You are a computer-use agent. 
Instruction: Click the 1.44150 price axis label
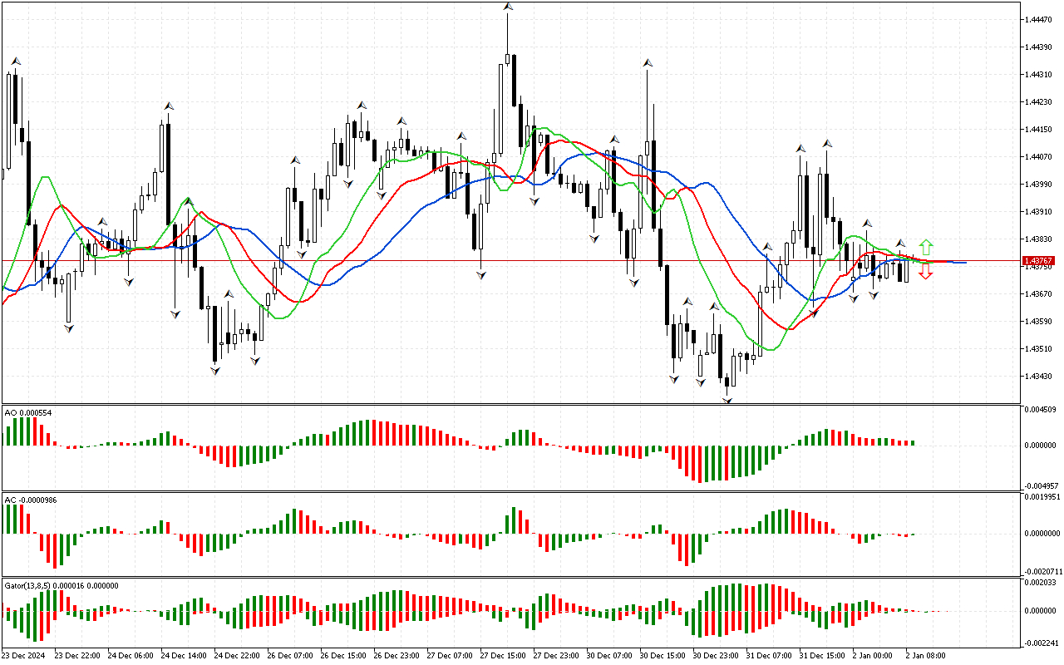[x=1040, y=129]
